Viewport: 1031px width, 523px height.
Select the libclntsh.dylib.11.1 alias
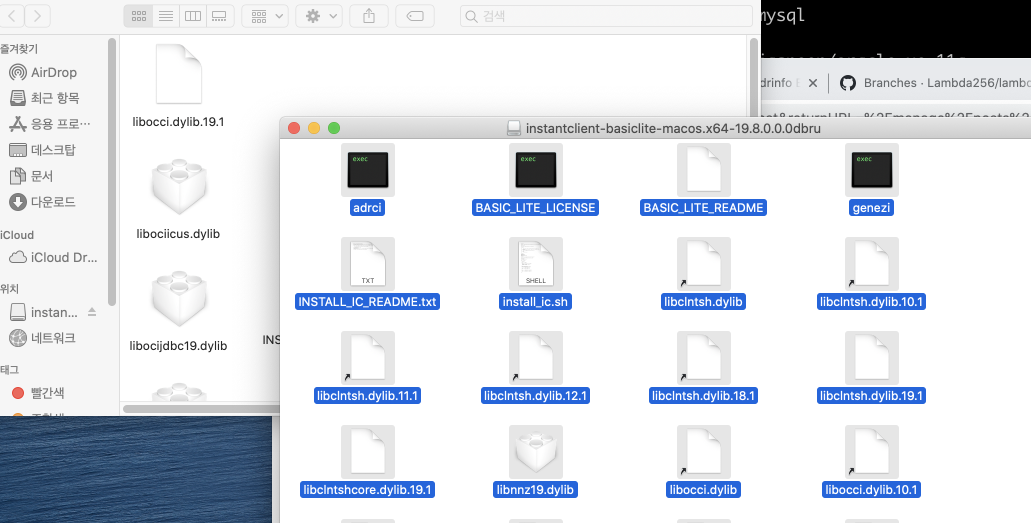[x=367, y=367]
